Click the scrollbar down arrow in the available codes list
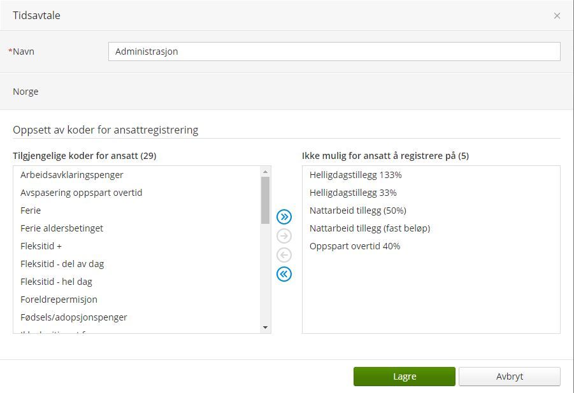This screenshot has width=574, height=393. point(266,327)
